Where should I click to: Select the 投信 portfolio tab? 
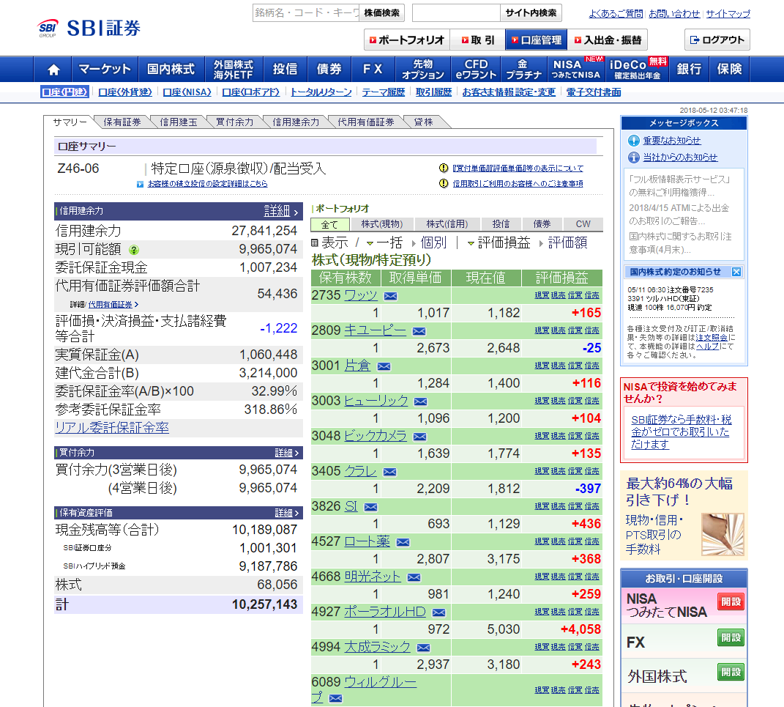pyautogui.click(x=501, y=224)
